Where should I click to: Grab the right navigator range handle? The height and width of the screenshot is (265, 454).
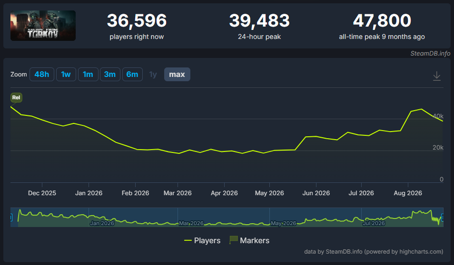point(443,218)
